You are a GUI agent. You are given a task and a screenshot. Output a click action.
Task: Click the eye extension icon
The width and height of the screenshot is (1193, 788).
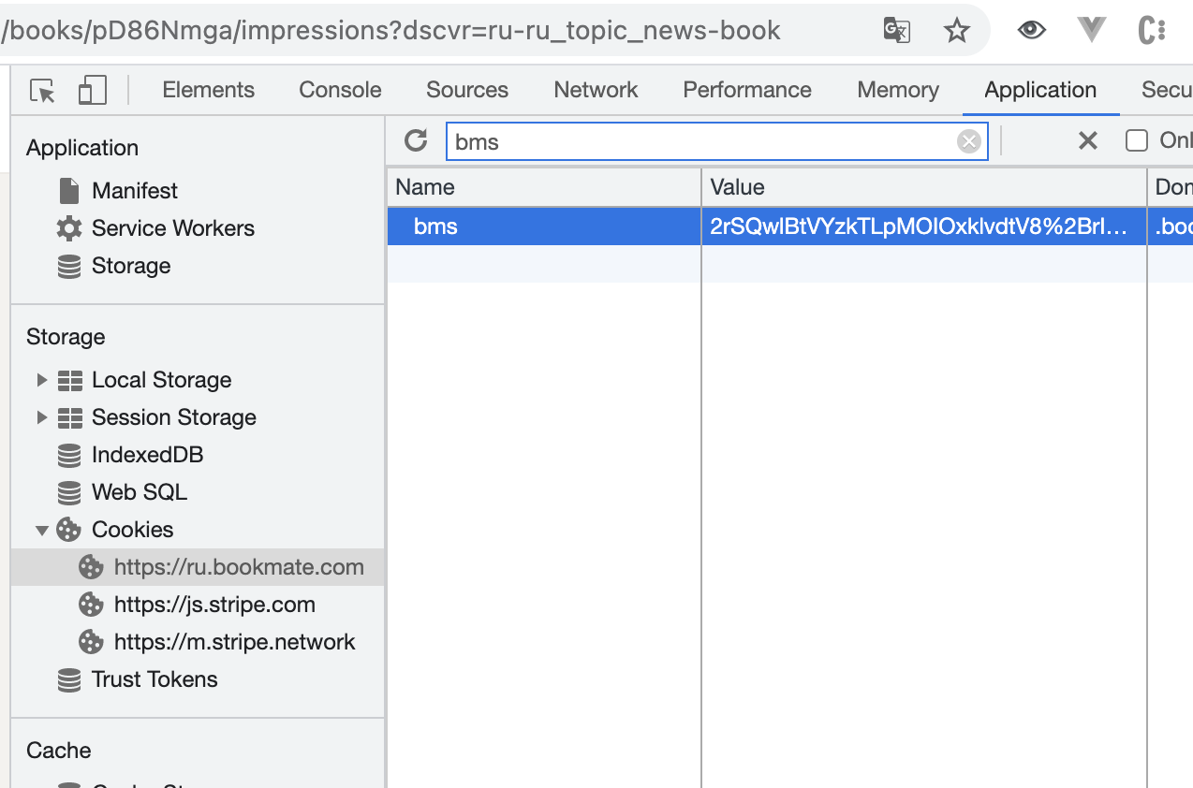(x=1031, y=31)
